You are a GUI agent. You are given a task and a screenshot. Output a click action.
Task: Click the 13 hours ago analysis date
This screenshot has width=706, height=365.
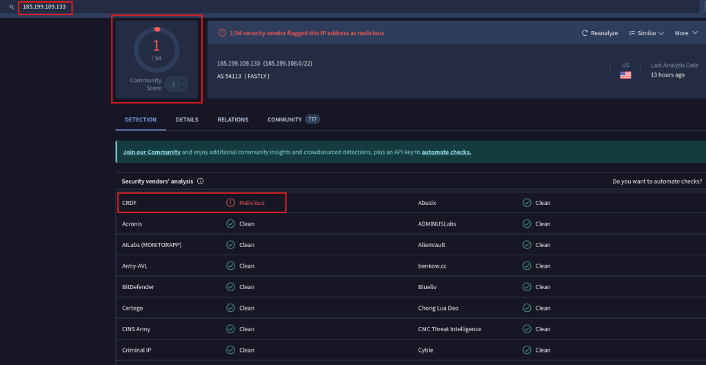tap(667, 75)
